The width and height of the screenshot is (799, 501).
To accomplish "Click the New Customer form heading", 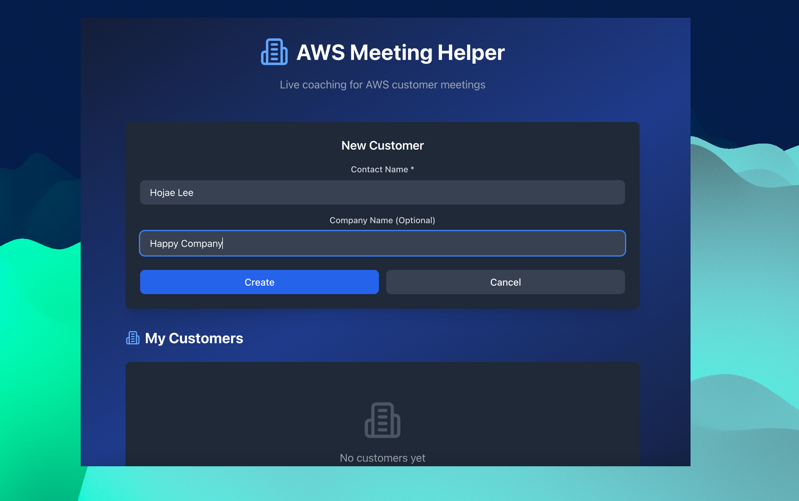I will [382, 146].
